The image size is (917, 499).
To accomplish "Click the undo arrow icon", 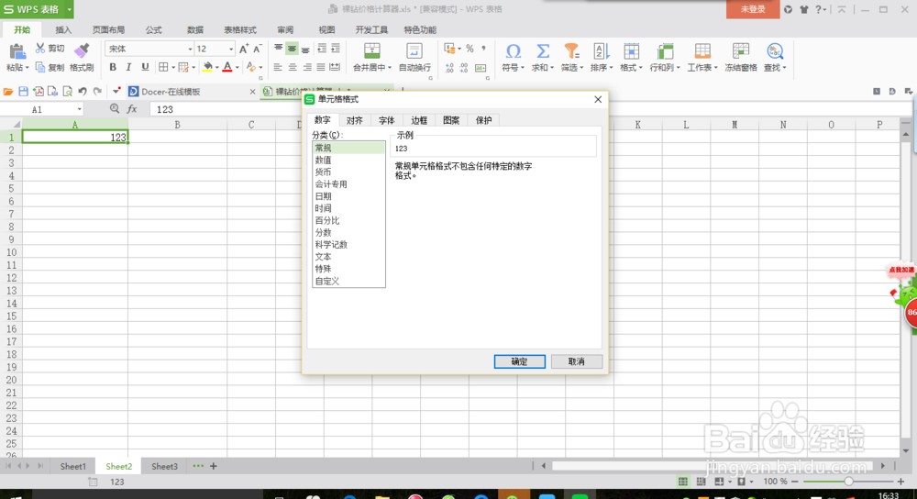I will tap(83, 91).
